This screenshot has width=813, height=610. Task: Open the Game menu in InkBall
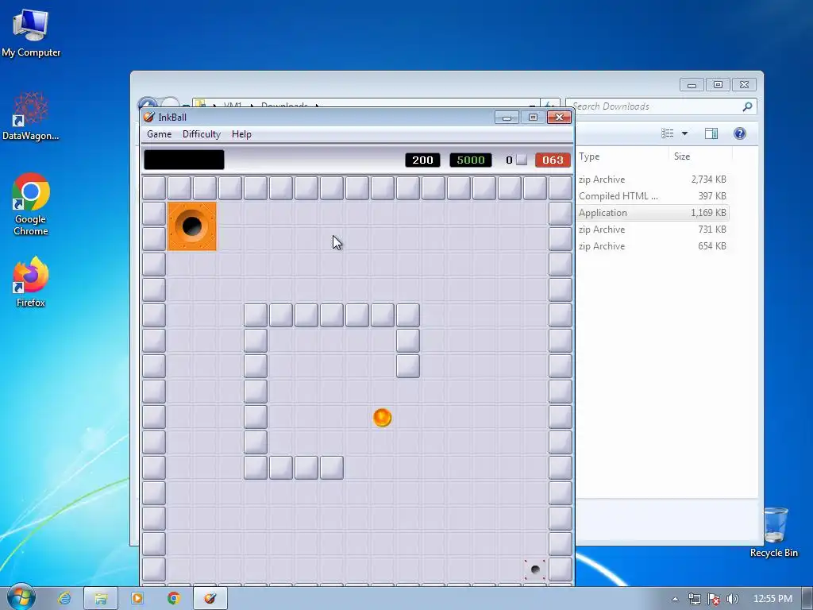click(x=159, y=134)
